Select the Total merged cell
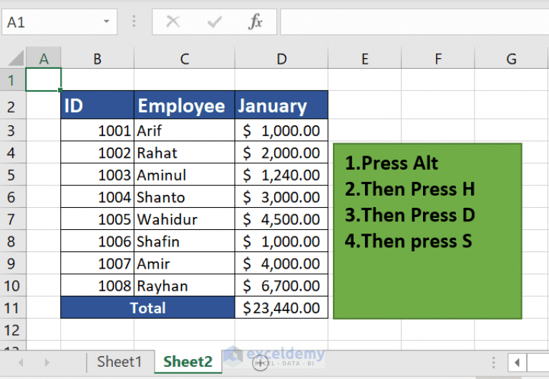The width and height of the screenshot is (549, 379). point(147,307)
